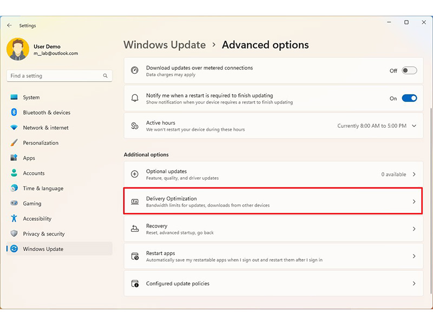The width and height of the screenshot is (433, 325).
Task: Click the Privacy & security shield icon
Action: click(14, 233)
